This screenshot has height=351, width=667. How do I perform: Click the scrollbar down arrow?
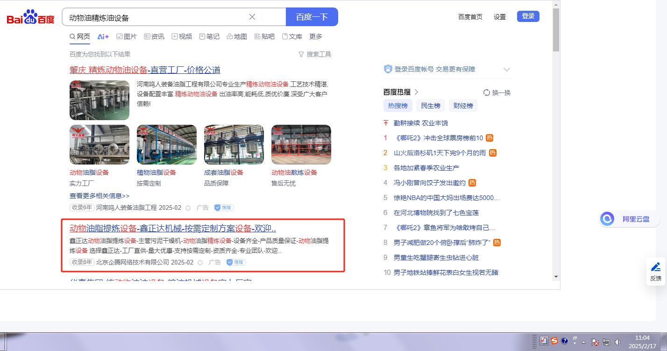(x=556, y=277)
